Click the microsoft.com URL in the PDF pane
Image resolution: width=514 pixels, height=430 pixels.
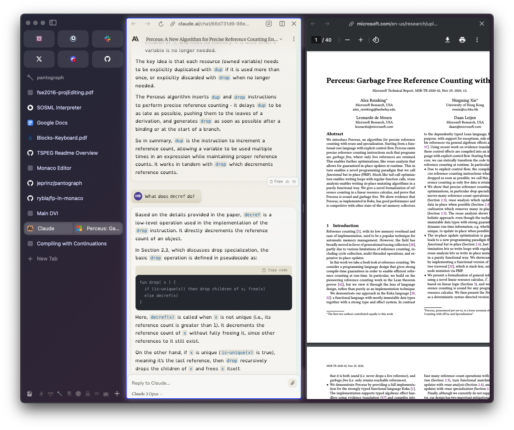point(397,24)
